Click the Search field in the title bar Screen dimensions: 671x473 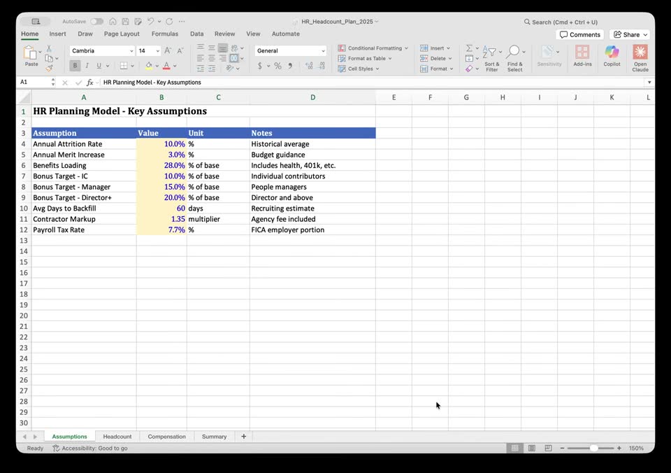pos(561,22)
